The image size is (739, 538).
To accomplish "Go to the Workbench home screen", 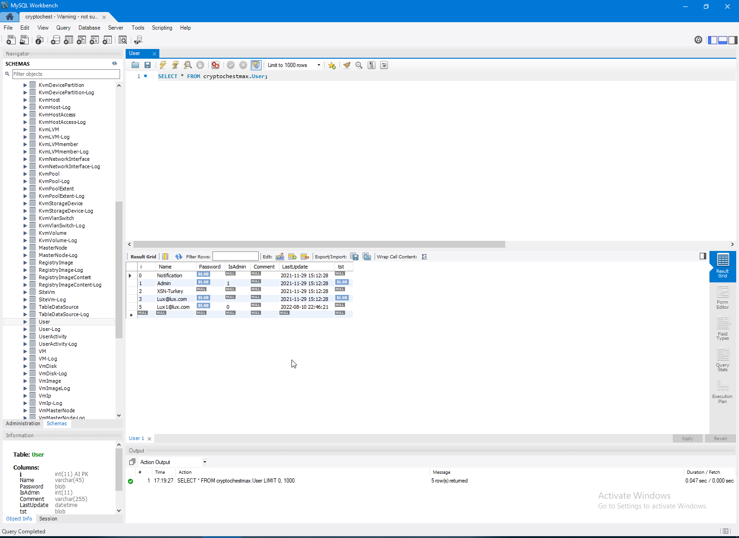I will coord(10,17).
